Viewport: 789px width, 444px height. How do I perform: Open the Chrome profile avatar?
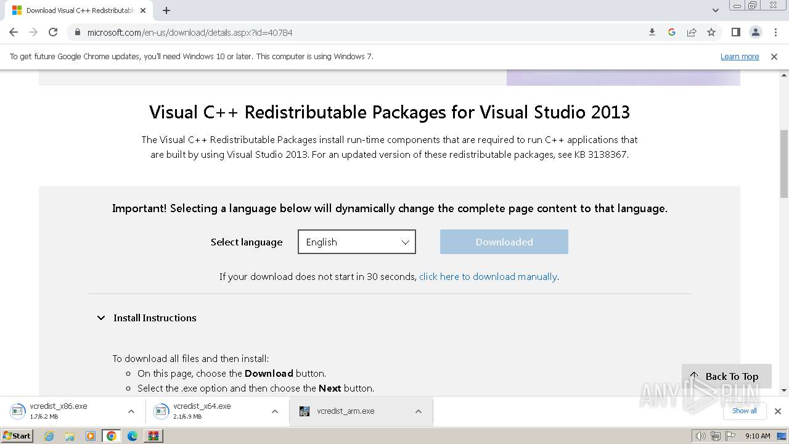(x=755, y=32)
